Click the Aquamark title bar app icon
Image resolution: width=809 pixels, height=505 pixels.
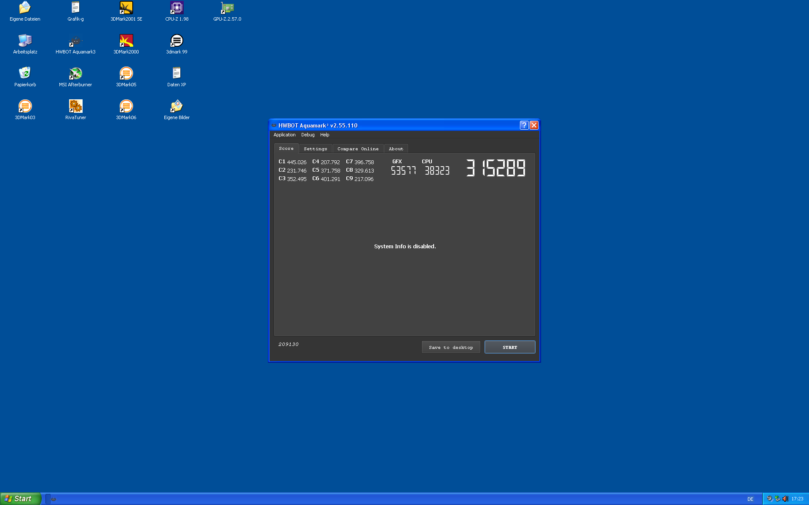point(274,125)
